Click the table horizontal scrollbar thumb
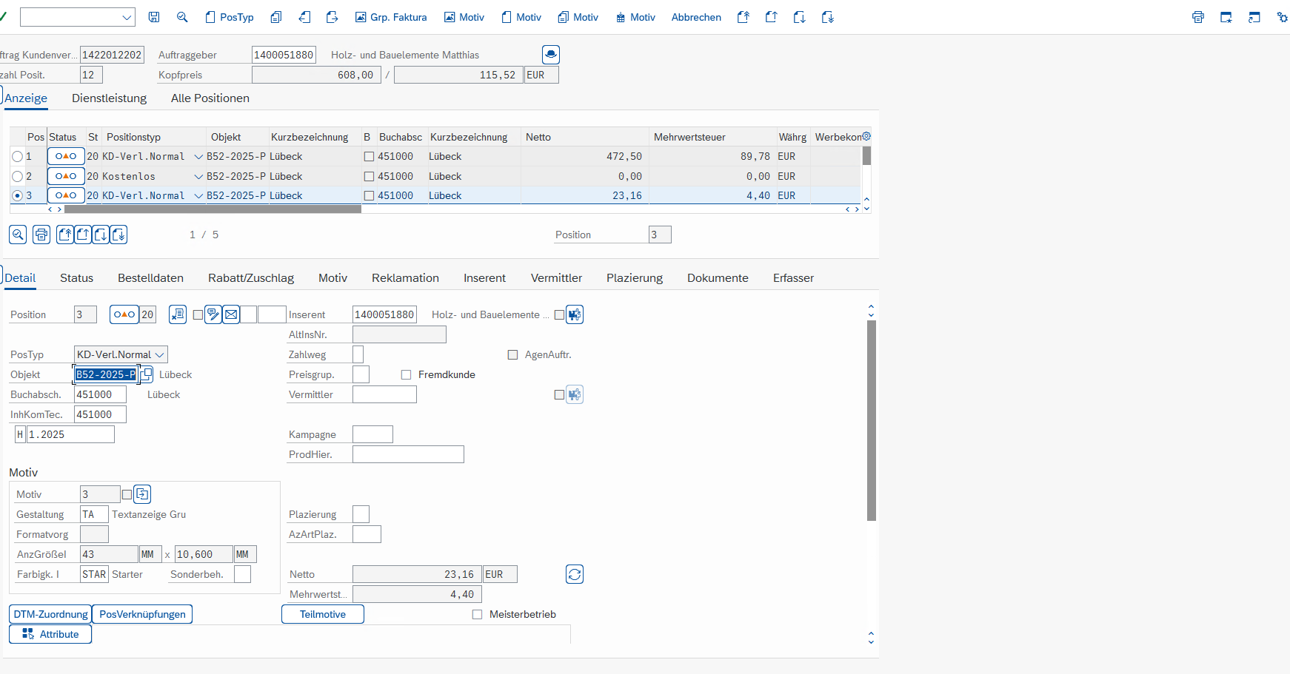1290x674 pixels. 213,209
